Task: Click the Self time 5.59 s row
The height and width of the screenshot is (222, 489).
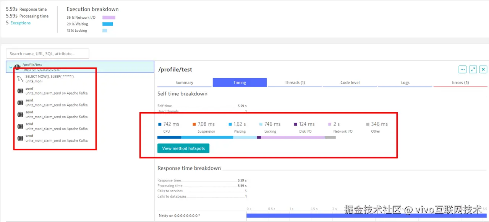Action: (202, 106)
